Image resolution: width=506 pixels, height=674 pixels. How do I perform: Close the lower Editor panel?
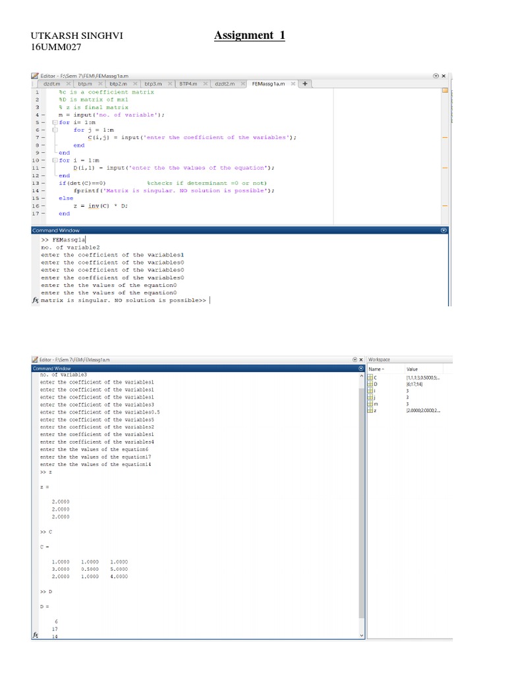(x=361, y=359)
